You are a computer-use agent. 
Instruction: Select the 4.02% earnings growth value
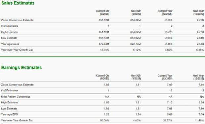pyautogui.click(x=137, y=120)
